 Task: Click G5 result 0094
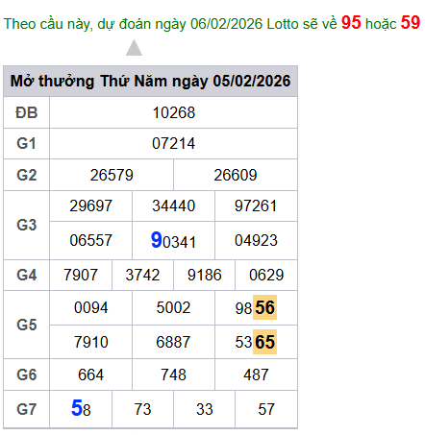(91, 308)
